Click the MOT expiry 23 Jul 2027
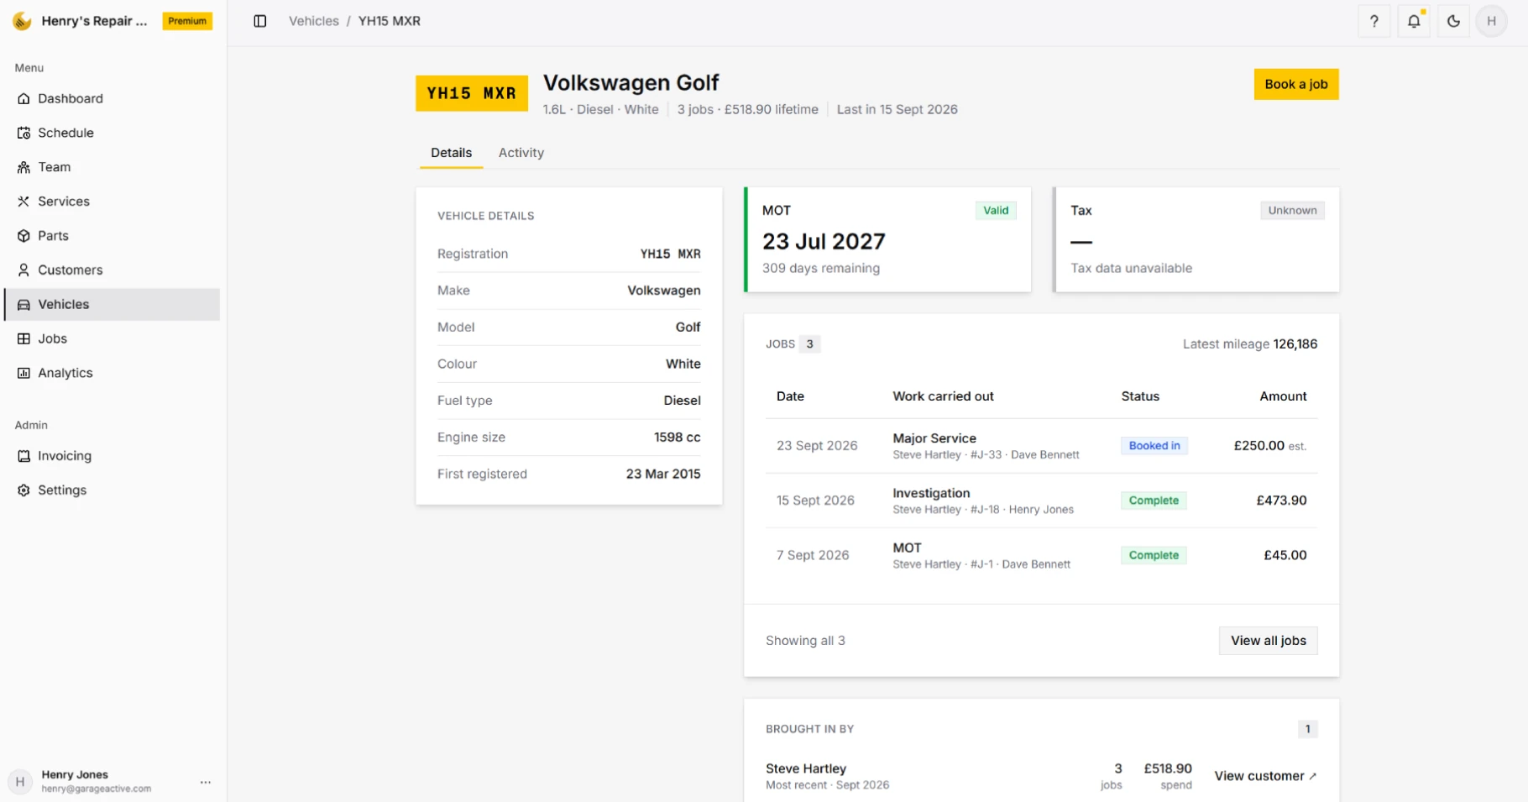The image size is (1528, 802). point(824,242)
